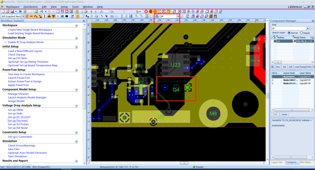Collapse the Initial Setup section
Viewport: 315px width, 170px height.
click(x=76, y=47)
